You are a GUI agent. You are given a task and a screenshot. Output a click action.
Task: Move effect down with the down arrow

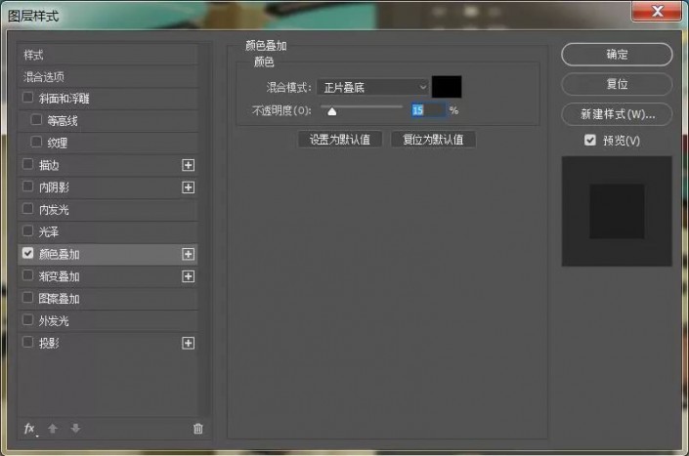pyautogui.click(x=75, y=429)
